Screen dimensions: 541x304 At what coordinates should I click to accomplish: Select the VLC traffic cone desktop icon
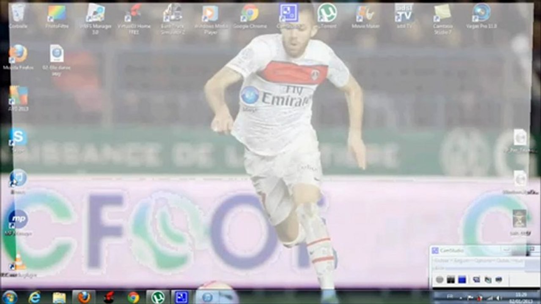(x=18, y=264)
